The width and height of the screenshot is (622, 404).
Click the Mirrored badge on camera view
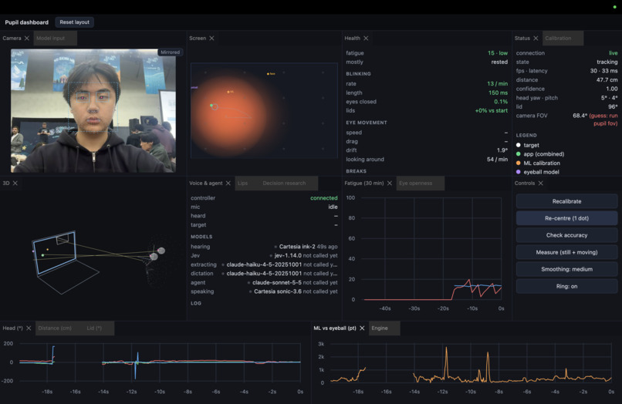(171, 52)
